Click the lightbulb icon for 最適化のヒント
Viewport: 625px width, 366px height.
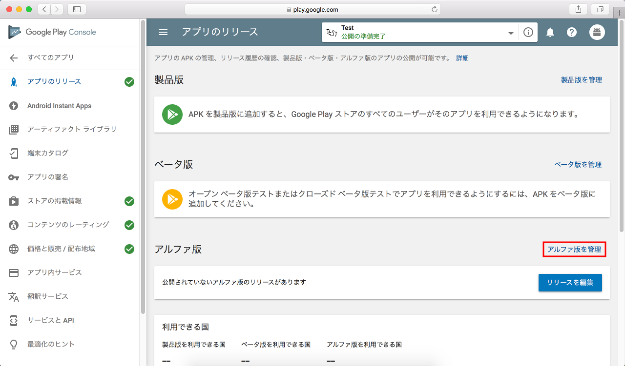click(14, 344)
